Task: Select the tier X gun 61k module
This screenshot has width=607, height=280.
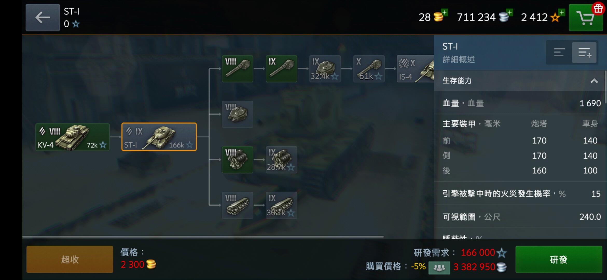Action: coord(369,69)
